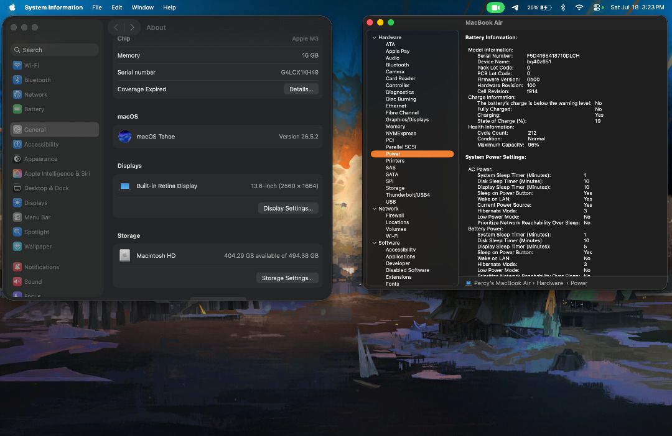
Task: Click the Details... coverage button
Action: tap(301, 89)
